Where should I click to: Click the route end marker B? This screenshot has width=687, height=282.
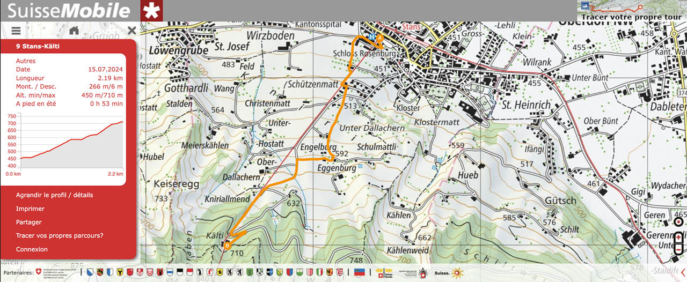(x=227, y=246)
